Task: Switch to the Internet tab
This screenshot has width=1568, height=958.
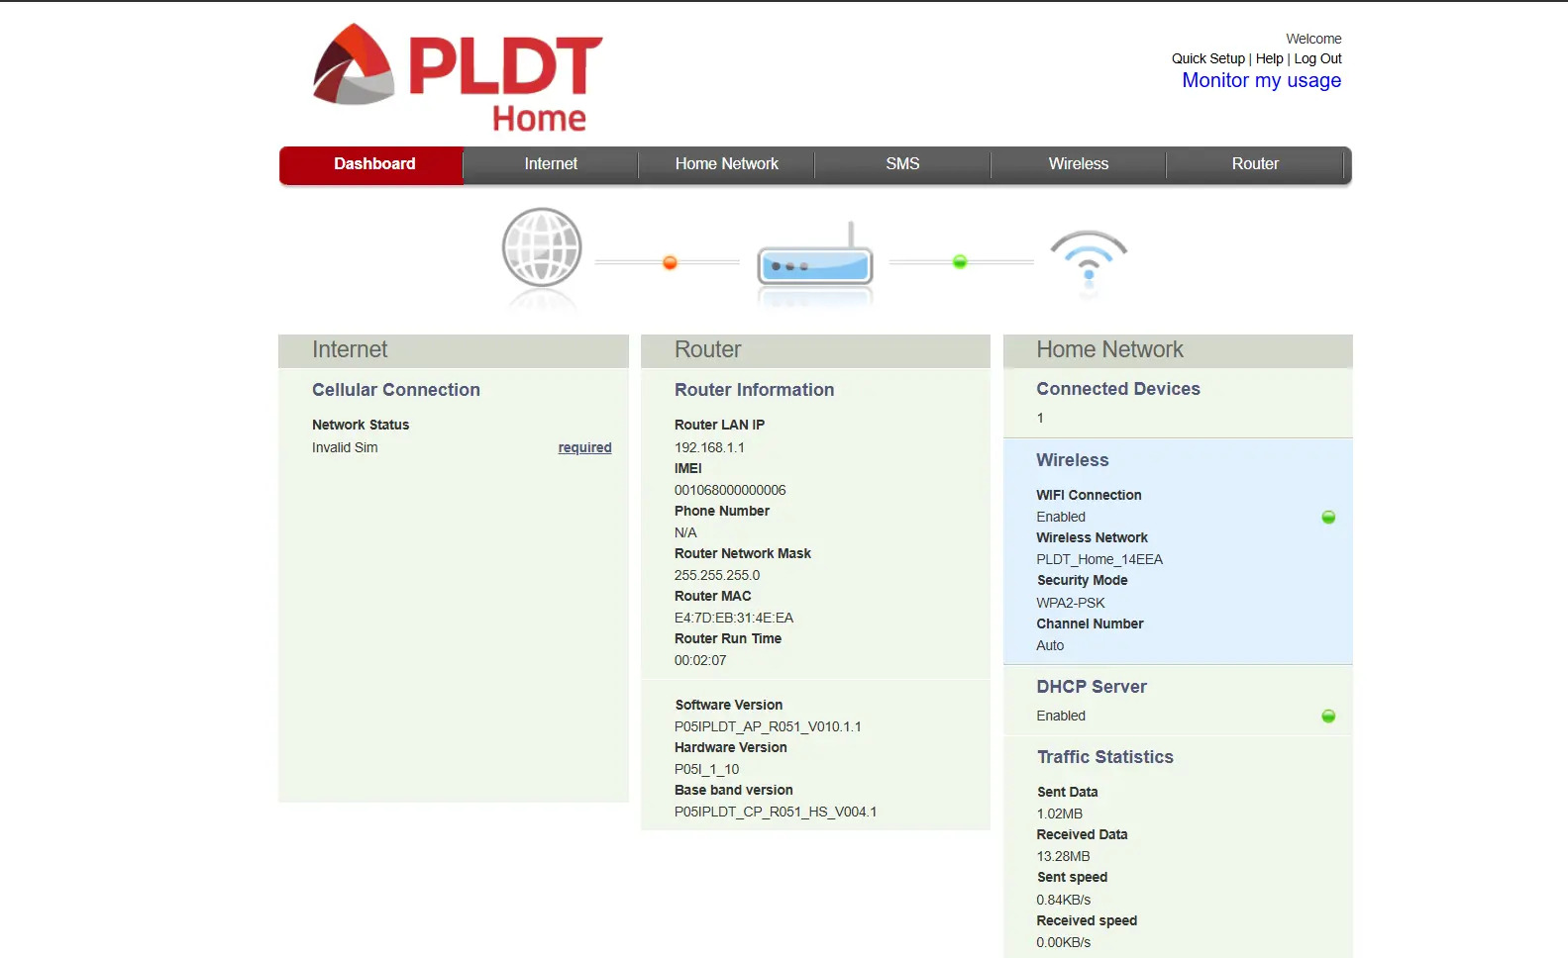Action: [551, 164]
